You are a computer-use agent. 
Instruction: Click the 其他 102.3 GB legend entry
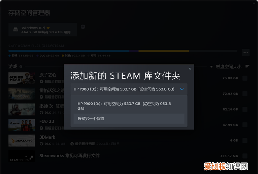click(x=73, y=56)
